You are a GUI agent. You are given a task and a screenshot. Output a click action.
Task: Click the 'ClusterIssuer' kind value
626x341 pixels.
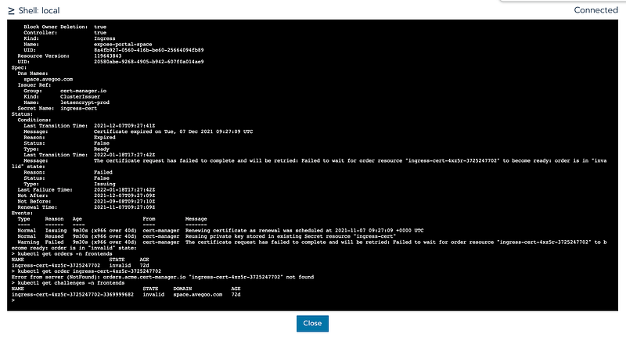[81, 96]
